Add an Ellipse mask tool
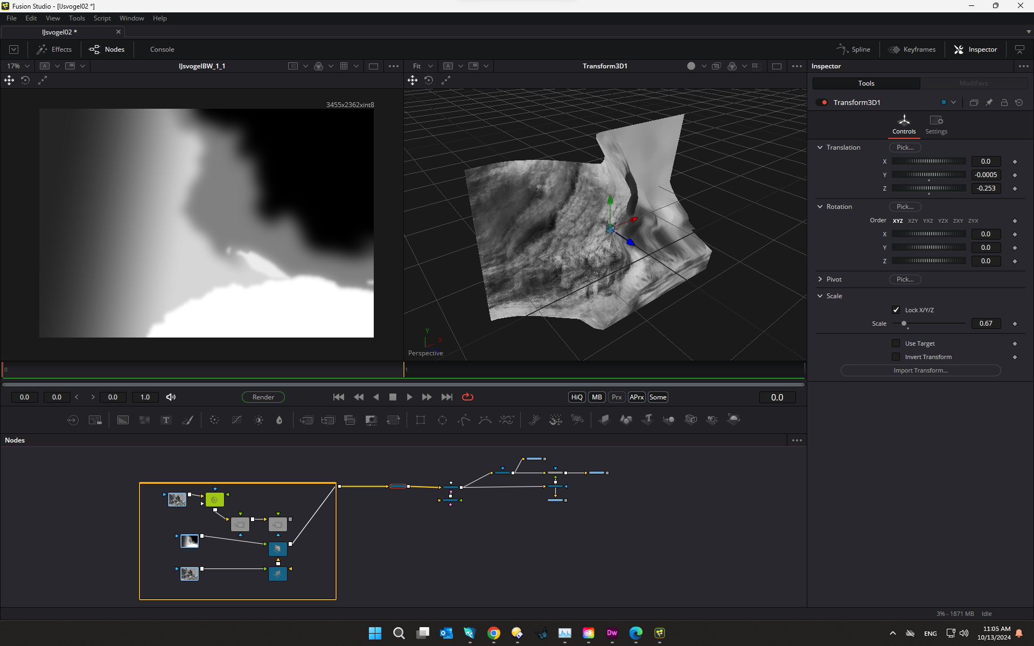This screenshot has width=1034, height=646. click(442, 420)
